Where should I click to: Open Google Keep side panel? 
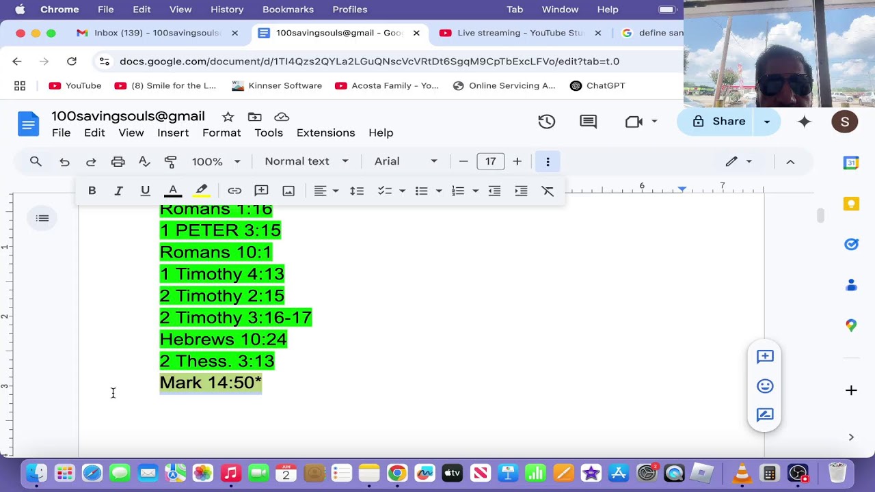[x=851, y=204]
